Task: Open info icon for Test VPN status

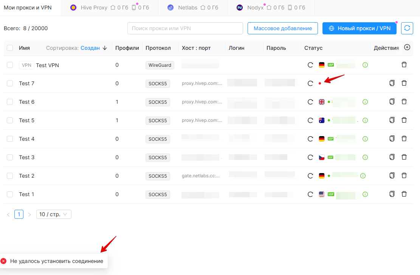Action: pos(365,65)
